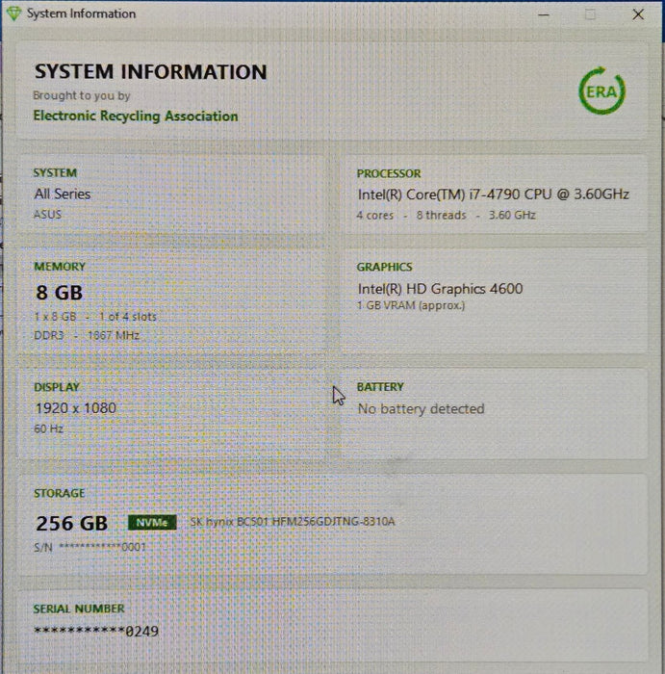Click the SYSTEM INFORMATION heading
The image size is (665, 674).
pos(151,71)
